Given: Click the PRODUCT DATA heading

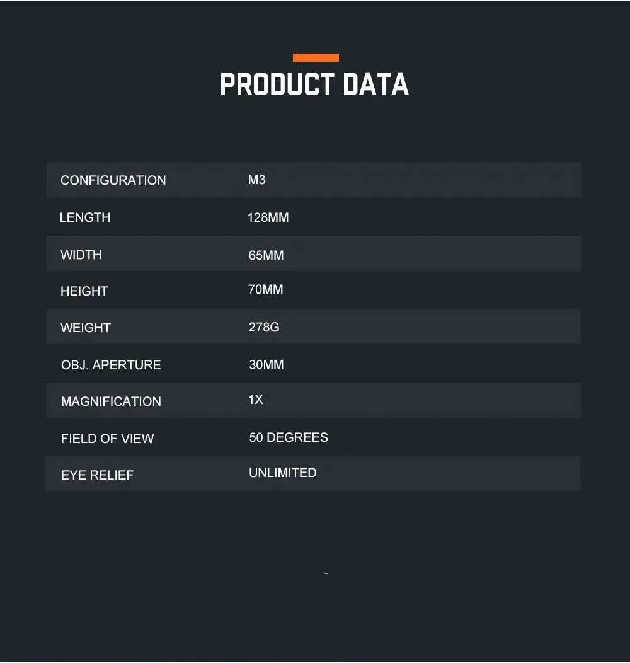Looking at the screenshot, I should tap(314, 84).
